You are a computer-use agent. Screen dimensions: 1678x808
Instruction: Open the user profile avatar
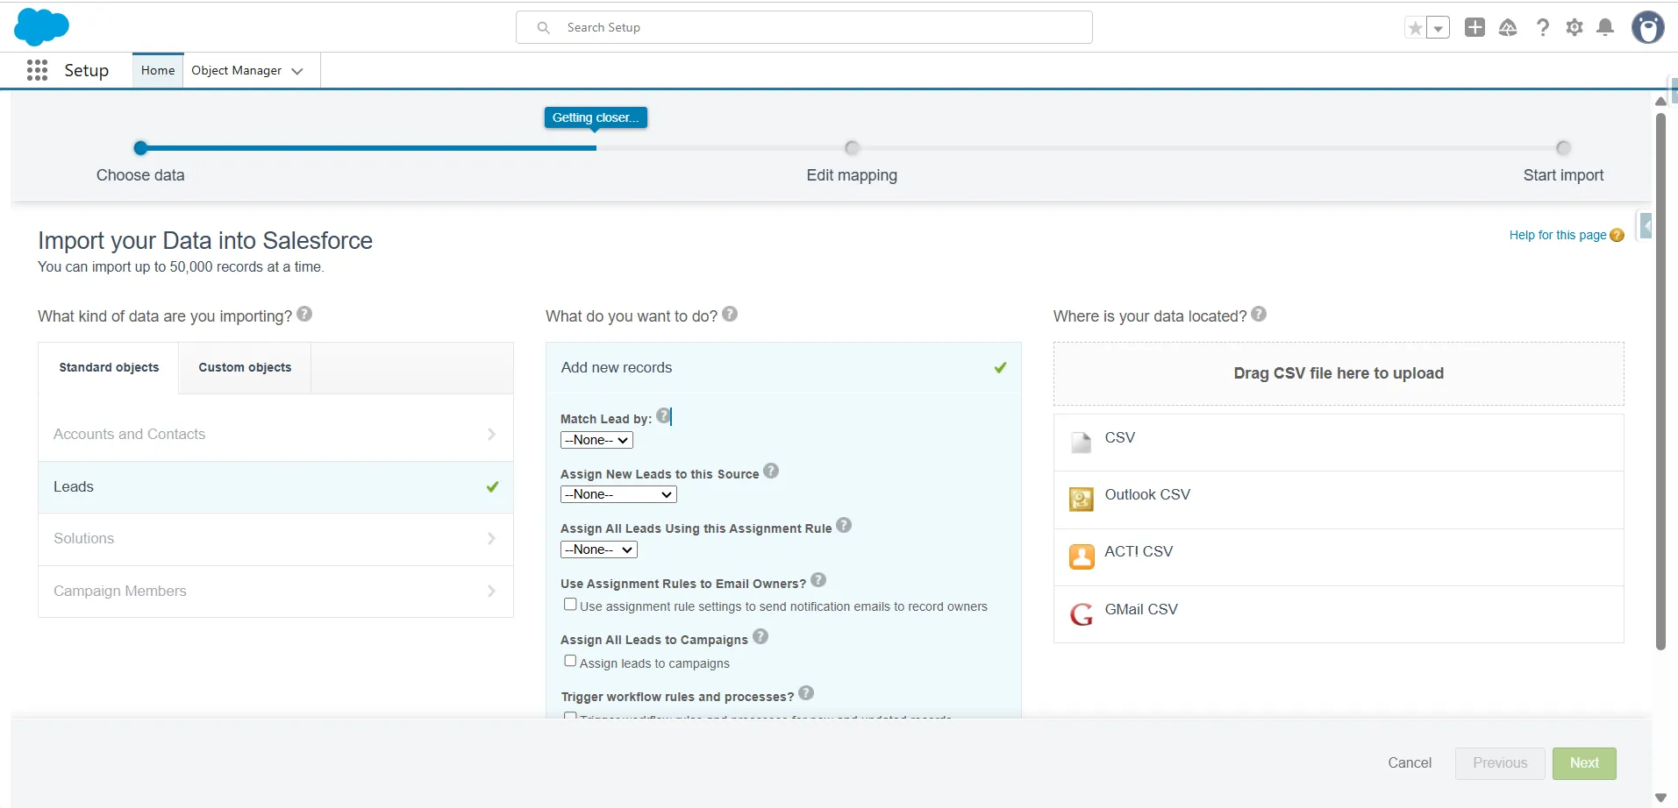[x=1647, y=27]
